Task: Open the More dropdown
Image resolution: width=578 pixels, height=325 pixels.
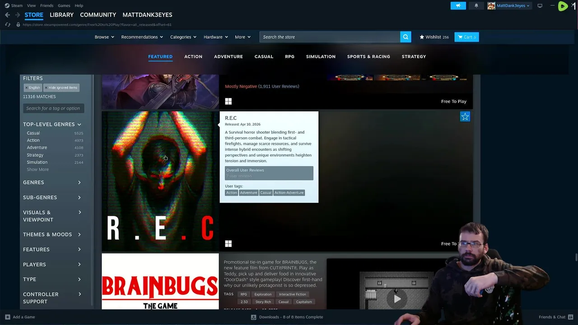Action: pyautogui.click(x=243, y=37)
